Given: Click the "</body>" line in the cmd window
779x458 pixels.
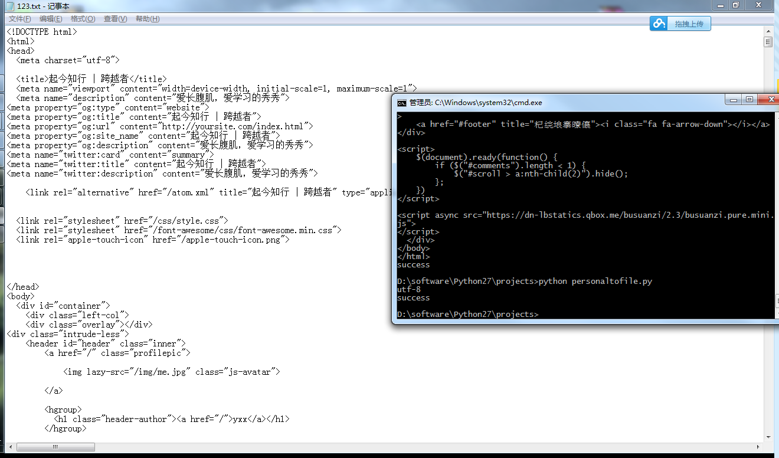Looking at the screenshot, I should [x=414, y=248].
